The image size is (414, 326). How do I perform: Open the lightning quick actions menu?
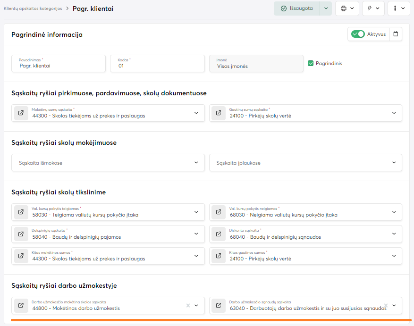[373, 8]
